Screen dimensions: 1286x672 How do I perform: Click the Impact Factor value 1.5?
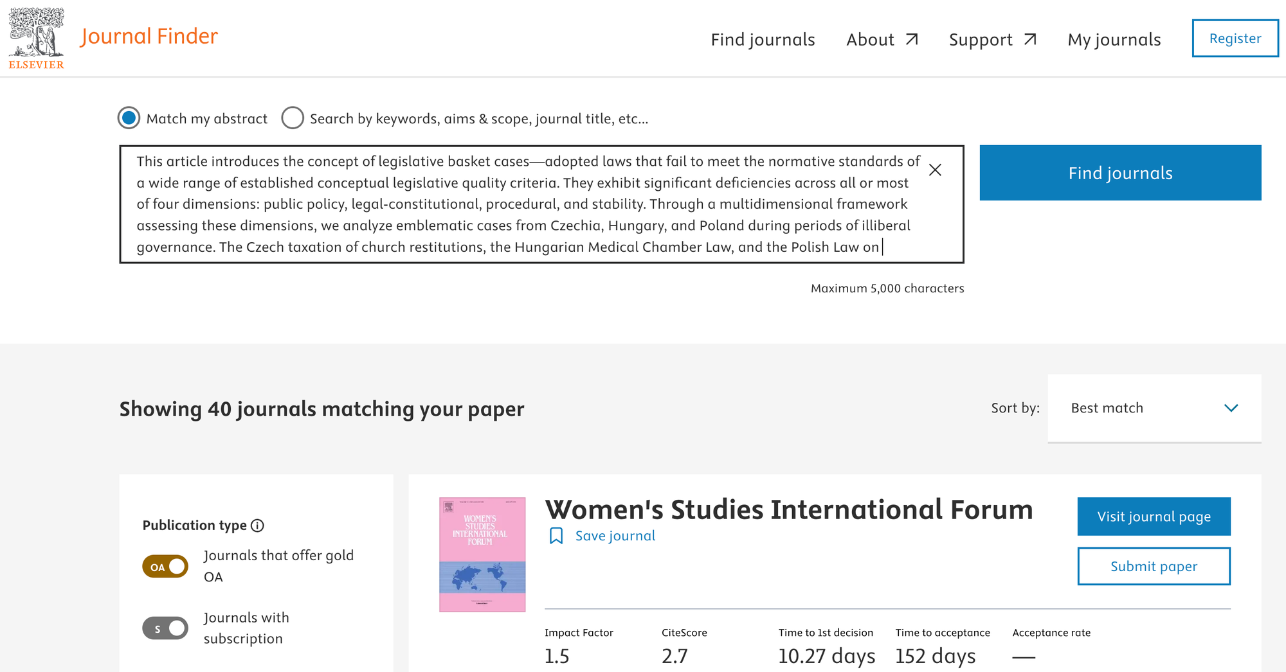[x=557, y=656]
